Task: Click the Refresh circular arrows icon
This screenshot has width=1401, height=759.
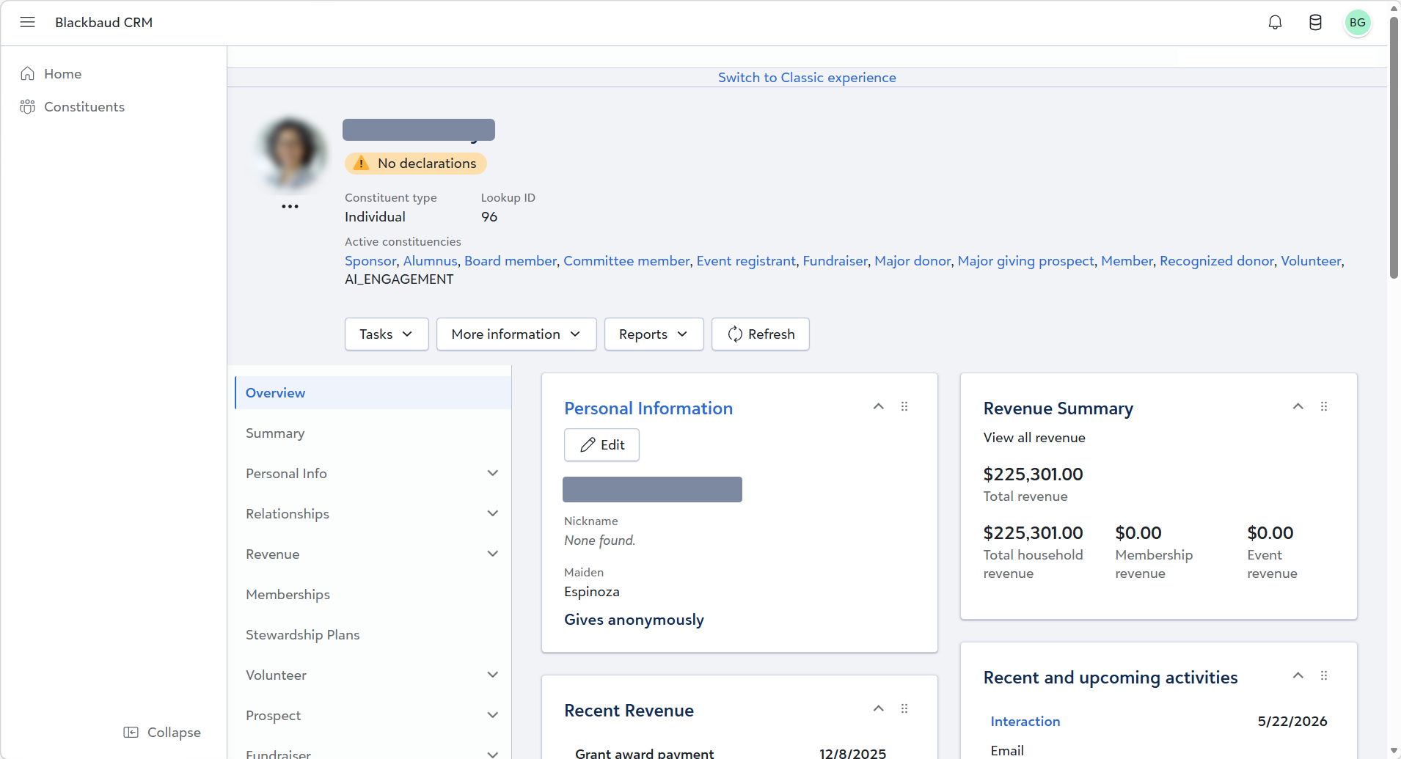Action: click(x=735, y=334)
